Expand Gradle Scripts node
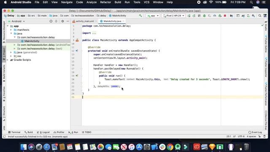The height and width of the screenshot is (152, 270). [x=8, y=60]
